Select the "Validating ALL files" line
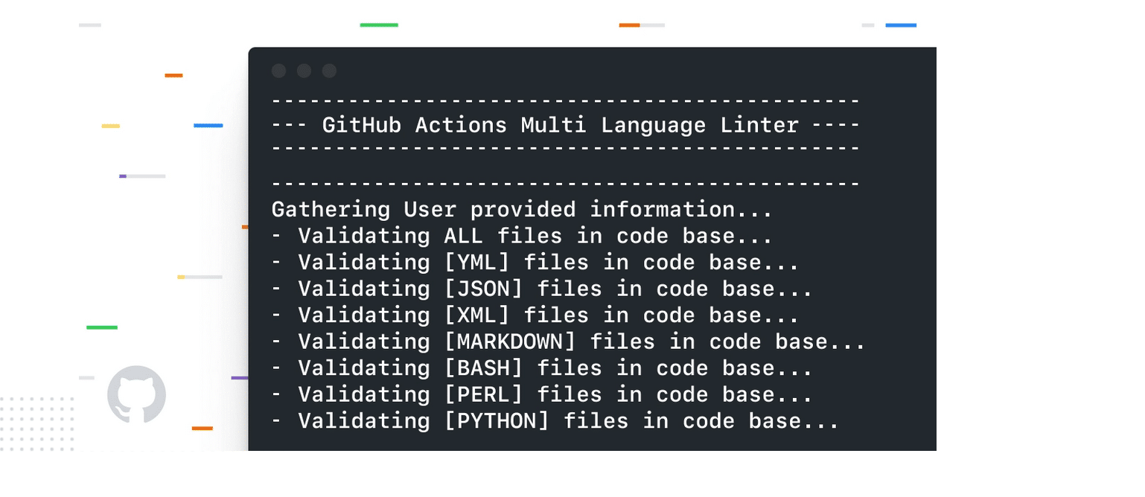 coord(522,236)
